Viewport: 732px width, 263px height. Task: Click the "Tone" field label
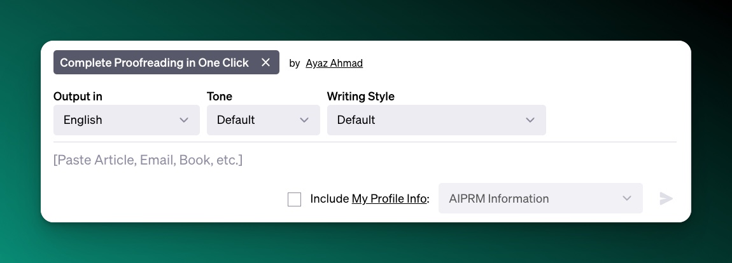[220, 97]
